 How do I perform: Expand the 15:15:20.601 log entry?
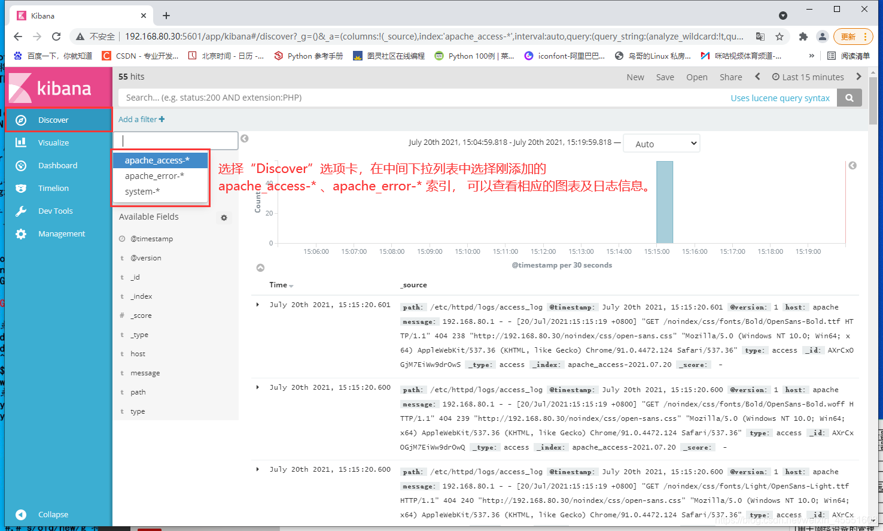(x=258, y=305)
